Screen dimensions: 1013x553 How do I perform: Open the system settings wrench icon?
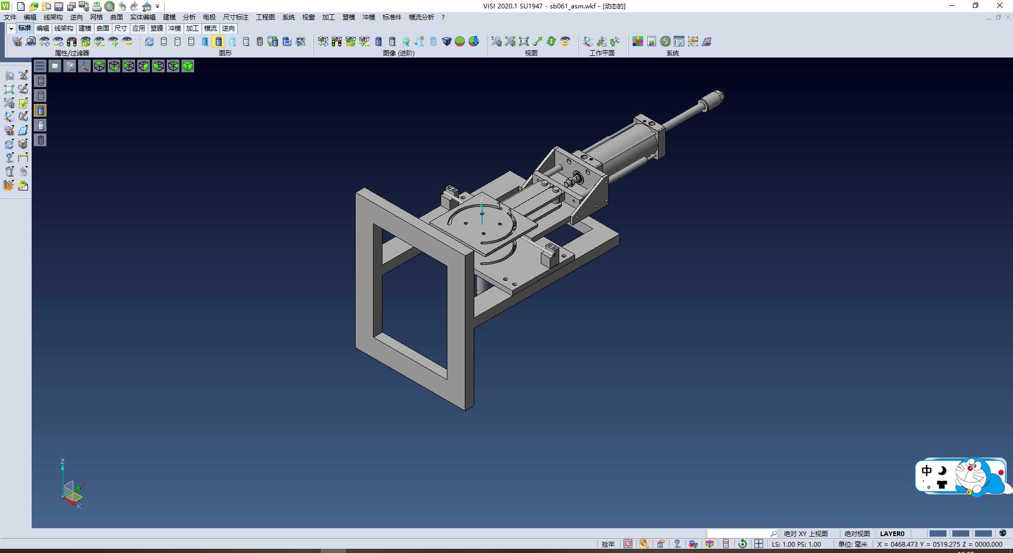(665, 42)
